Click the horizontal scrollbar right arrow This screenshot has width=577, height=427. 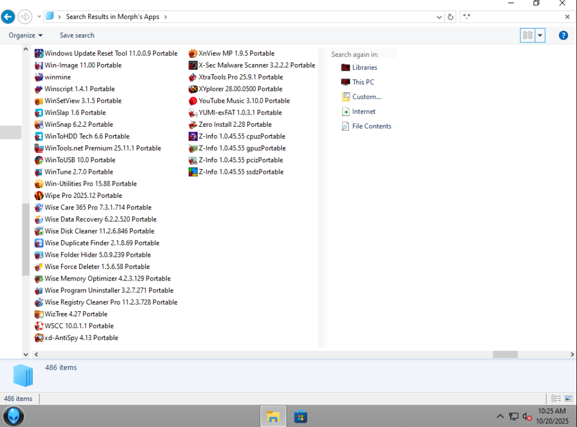pyautogui.click(x=572, y=354)
